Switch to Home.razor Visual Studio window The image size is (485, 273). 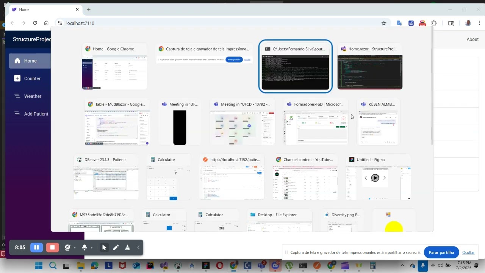[370, 66]
